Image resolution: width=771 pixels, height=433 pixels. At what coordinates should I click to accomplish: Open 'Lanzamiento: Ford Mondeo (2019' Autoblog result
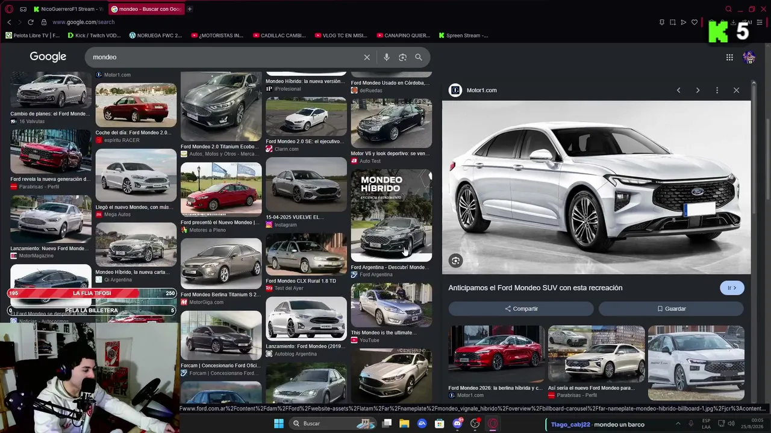pos(306,319)
